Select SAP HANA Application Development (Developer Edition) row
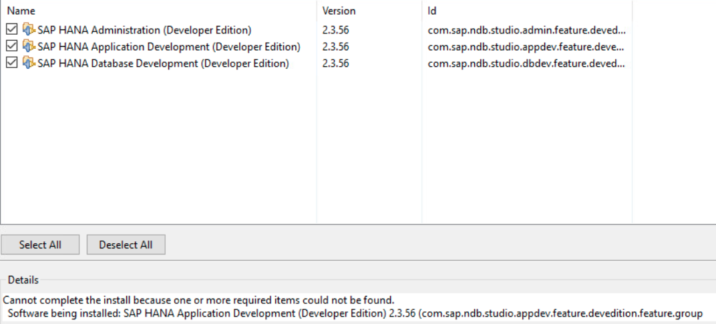The width and height of the screenshot is (716, 324). click(x=317, y=47)
